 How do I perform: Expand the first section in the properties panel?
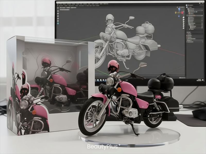coord(187,33)
